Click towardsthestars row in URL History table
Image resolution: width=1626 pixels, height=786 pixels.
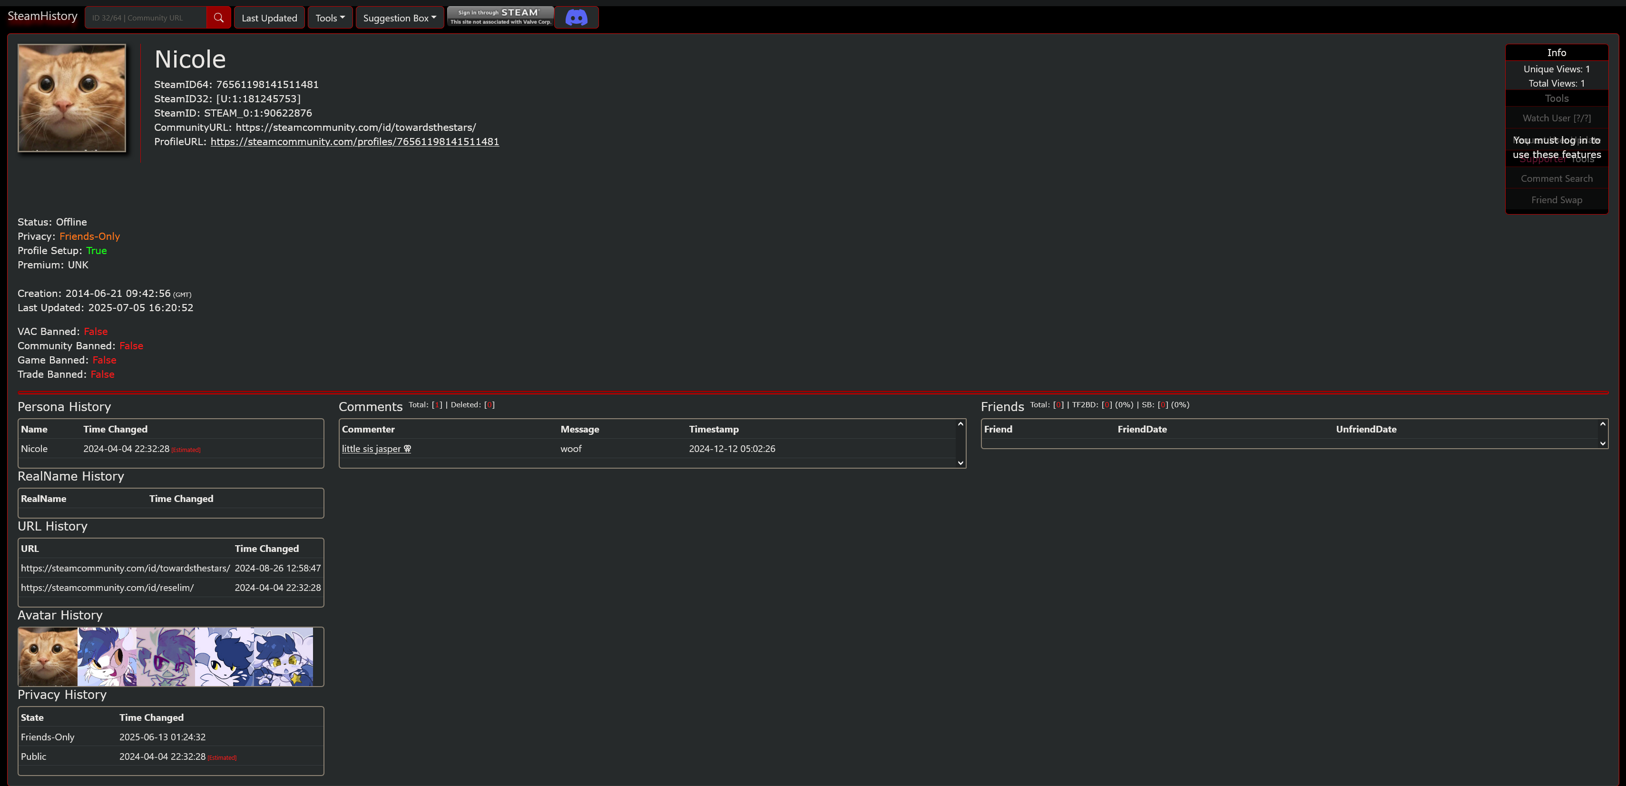coord(171,568)
